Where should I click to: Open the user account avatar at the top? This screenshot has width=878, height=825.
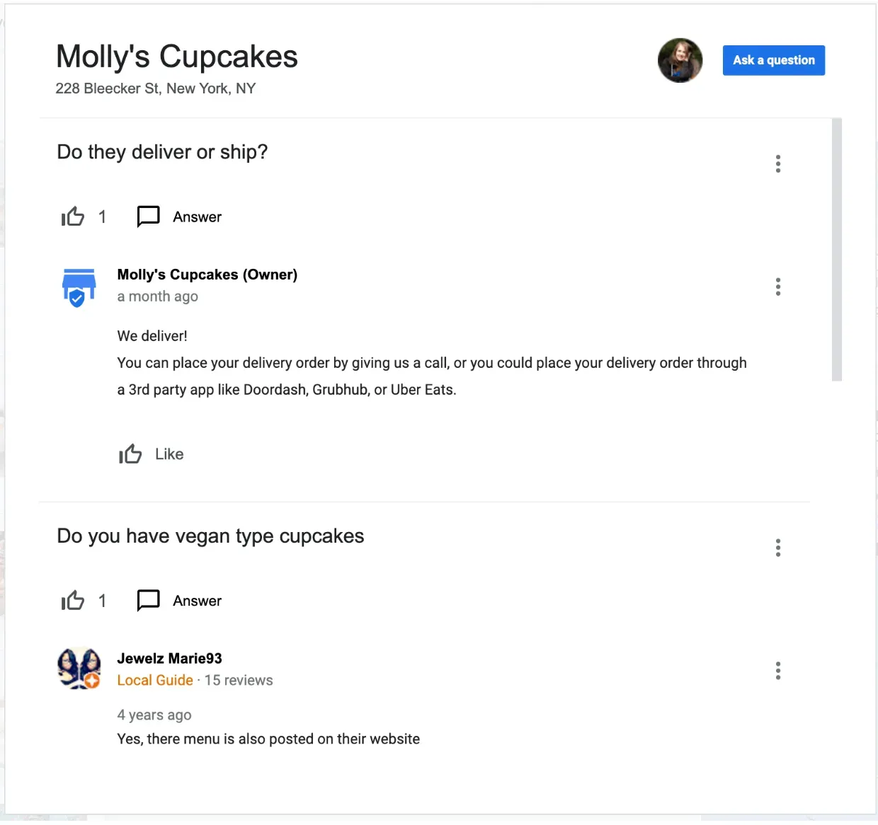click(x=680, y=60)
